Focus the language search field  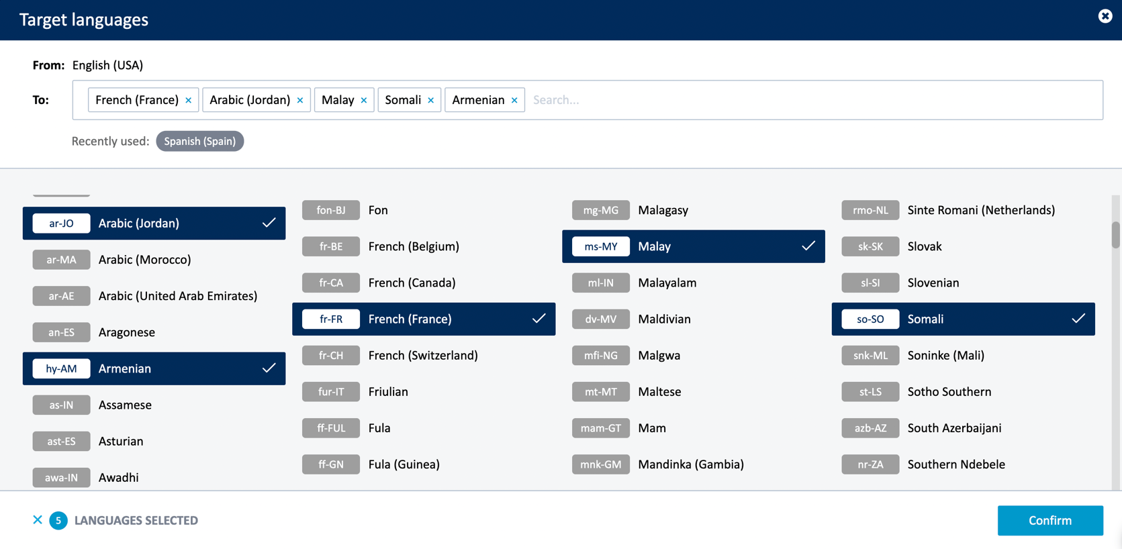(x=812, y=100)
